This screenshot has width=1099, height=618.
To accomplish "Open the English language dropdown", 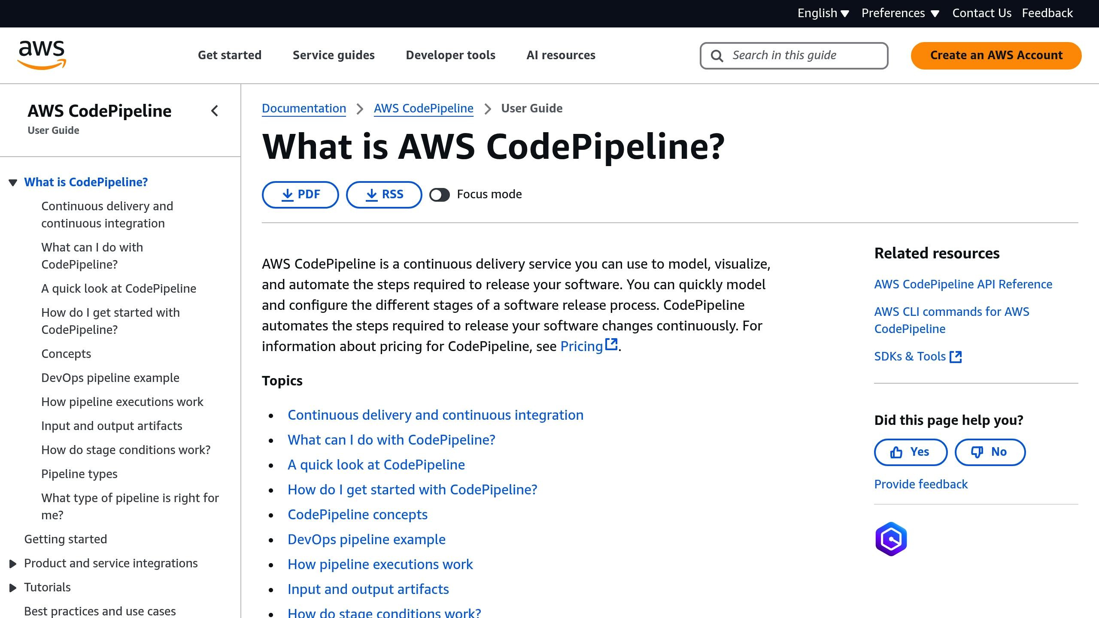I will (x=823, y=13).
